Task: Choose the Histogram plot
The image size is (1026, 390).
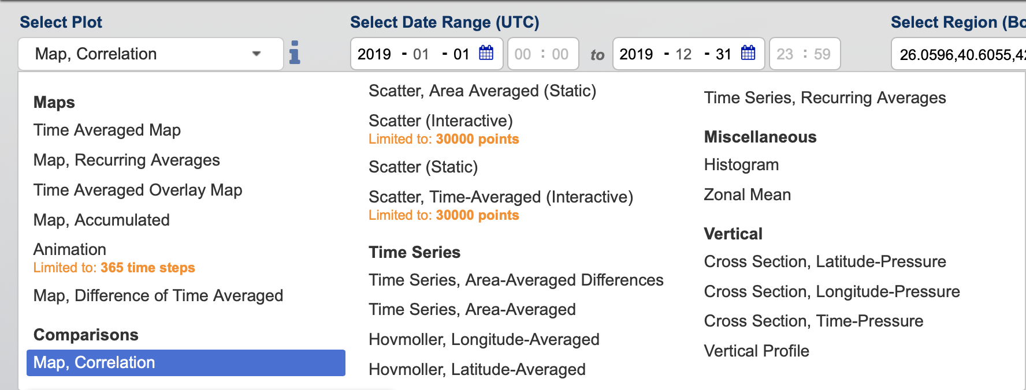Action: [741, 164]
